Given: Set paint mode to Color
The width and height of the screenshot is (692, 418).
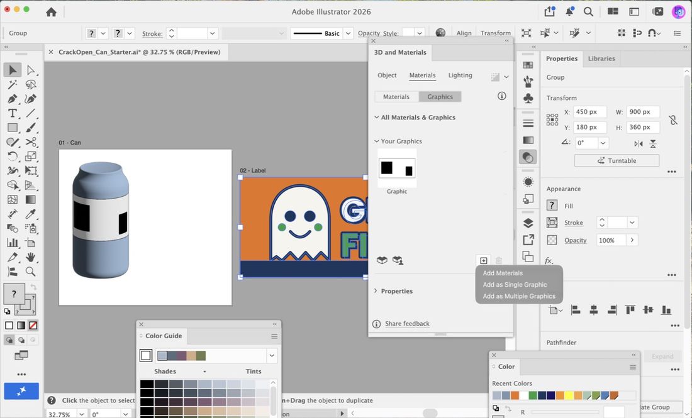Looking at the screenshot, I should point(9,326).
